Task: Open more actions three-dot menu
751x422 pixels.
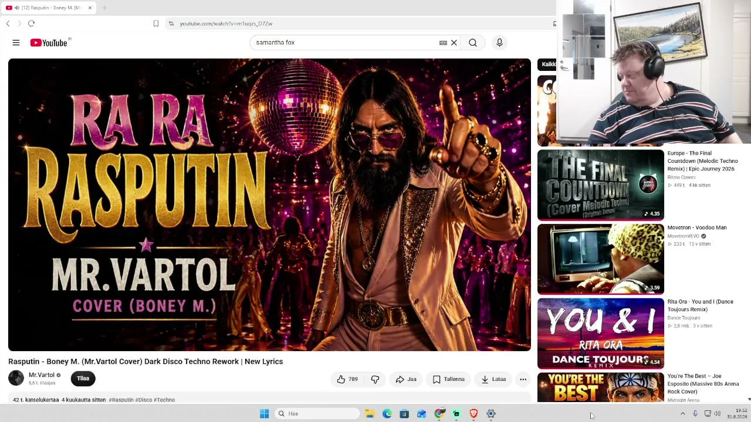Action: tap(523, 379)
